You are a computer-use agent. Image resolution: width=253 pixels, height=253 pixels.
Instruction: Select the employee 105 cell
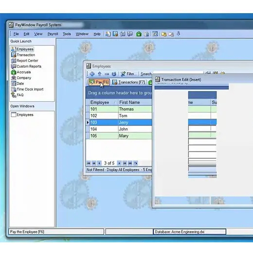(104, 136)
